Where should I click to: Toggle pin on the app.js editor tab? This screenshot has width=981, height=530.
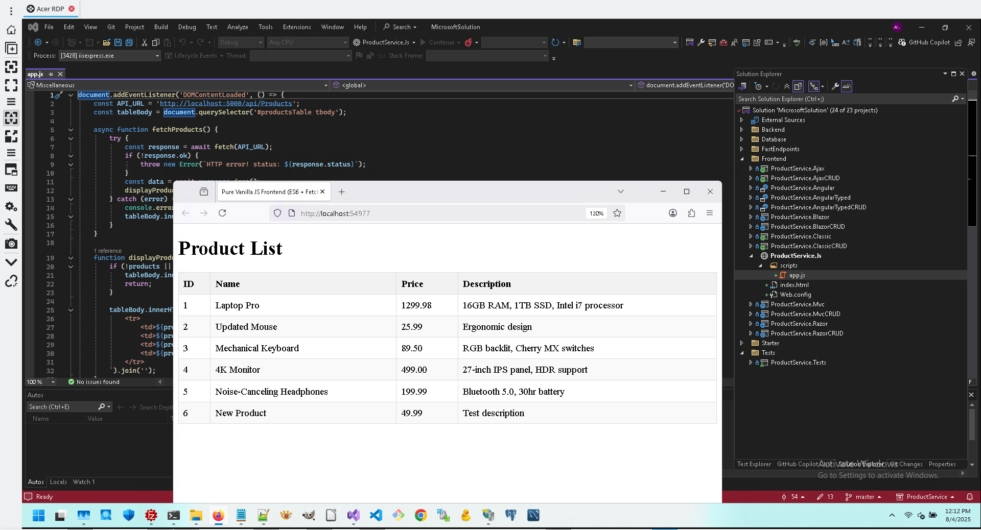click(x=51, y=75)
